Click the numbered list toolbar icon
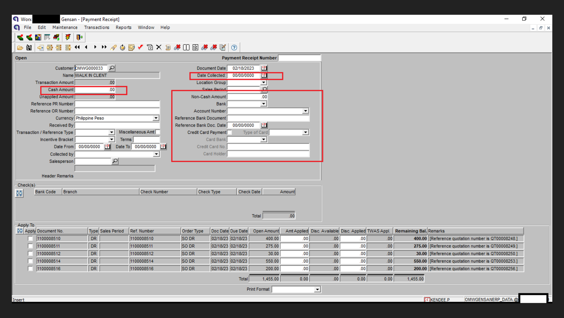Screen dimensions: 564x318 (195, 47)
